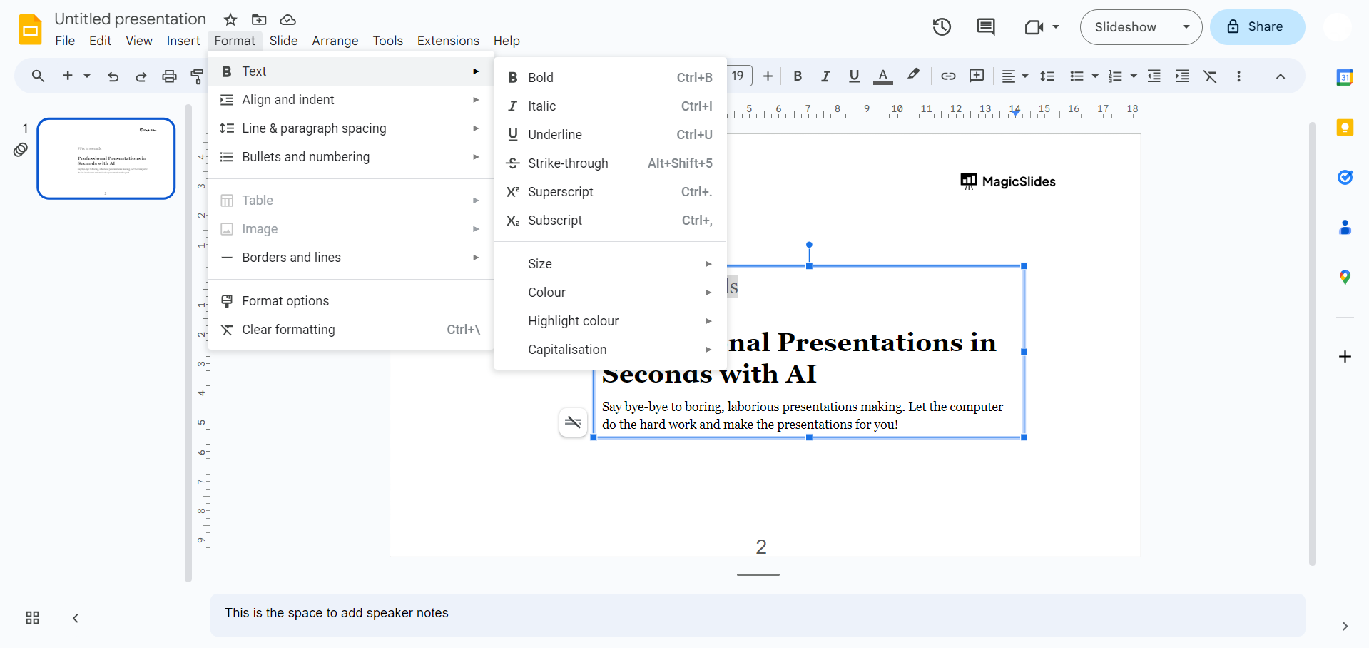Open the Slideshow options dropdown arrow
Screen dimensions: 1369x648
(x=1186, y=27)
